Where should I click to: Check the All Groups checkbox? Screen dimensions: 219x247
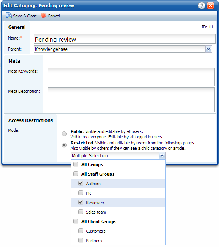click(76, 164)
